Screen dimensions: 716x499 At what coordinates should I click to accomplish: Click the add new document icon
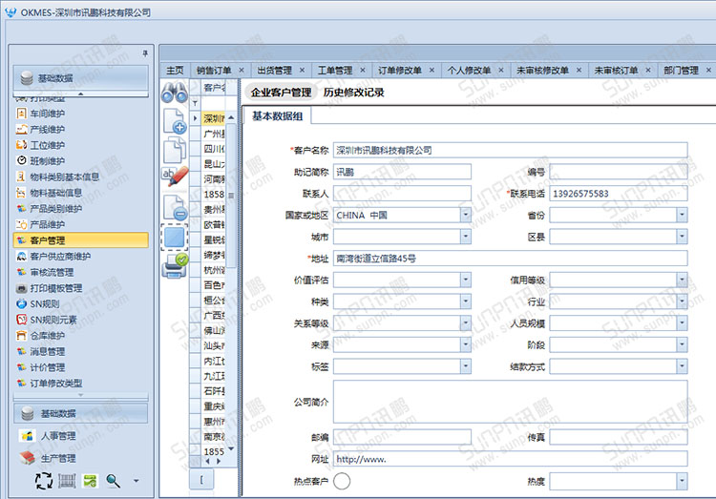click(x=174, y=121)
